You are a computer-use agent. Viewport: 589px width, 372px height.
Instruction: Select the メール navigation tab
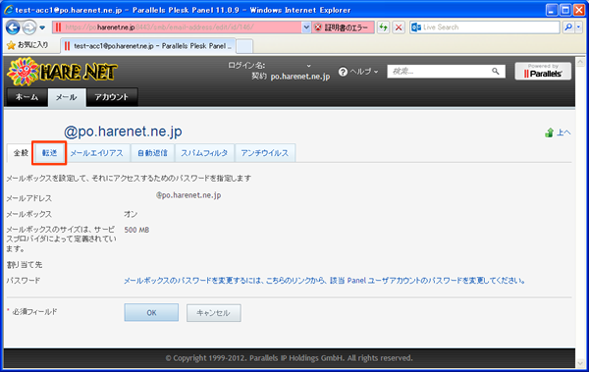pos(67,97)
